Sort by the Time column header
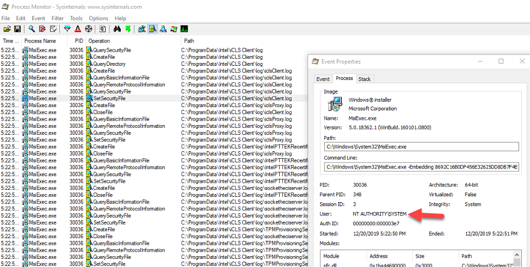 pyautogui.click(x=11, y=41)
